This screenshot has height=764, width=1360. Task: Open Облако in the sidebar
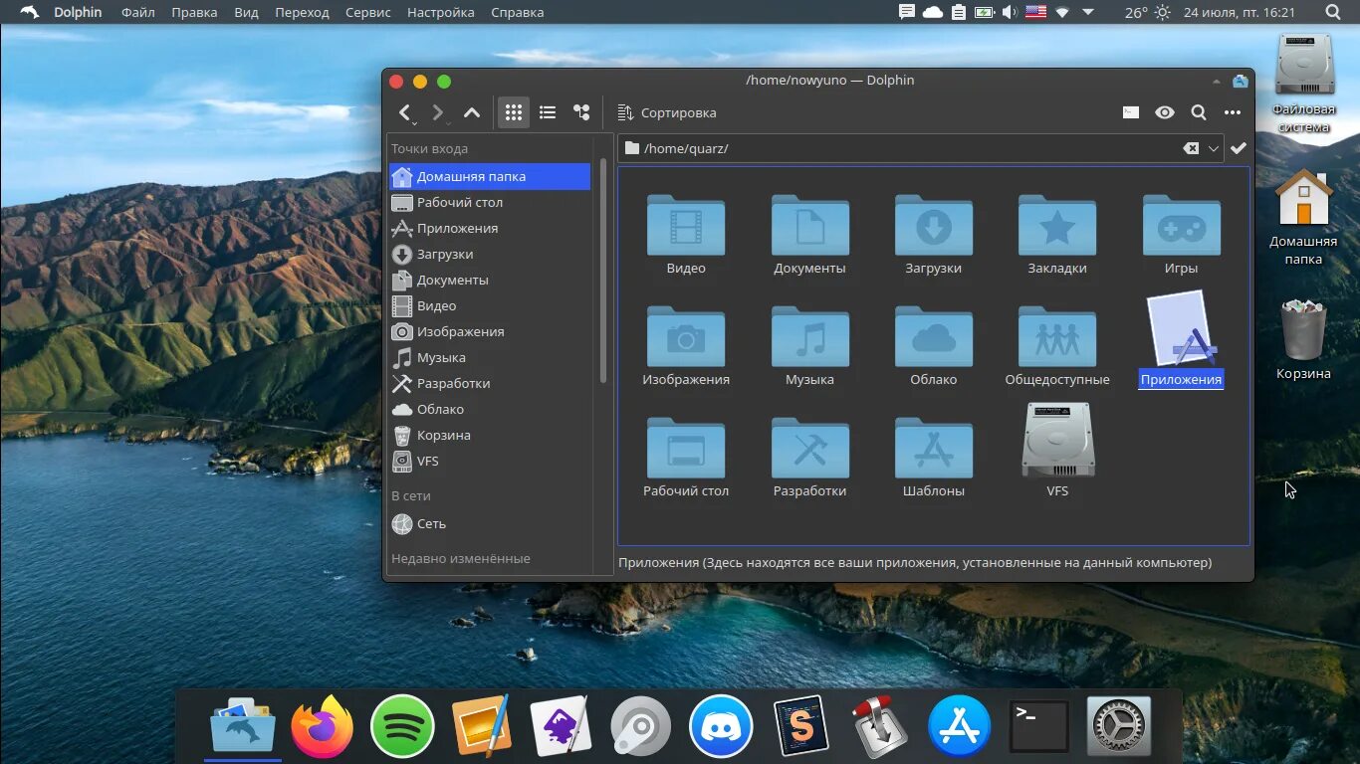pyautogui.click(x=490, y=409)
